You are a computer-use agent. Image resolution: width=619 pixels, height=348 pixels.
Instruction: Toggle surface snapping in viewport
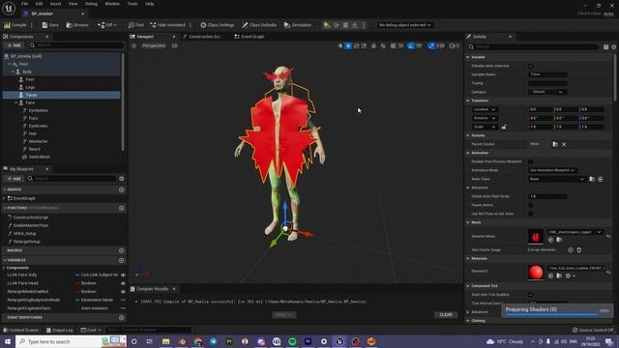coord(383,45)
